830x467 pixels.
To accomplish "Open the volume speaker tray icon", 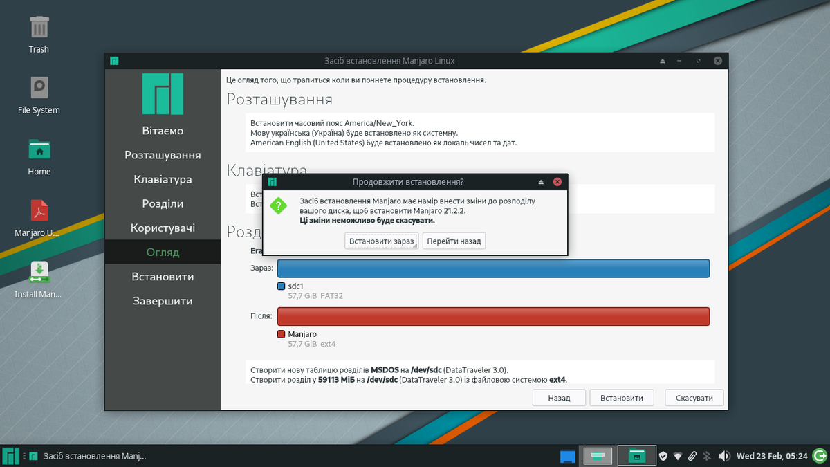I will [724, 456].
